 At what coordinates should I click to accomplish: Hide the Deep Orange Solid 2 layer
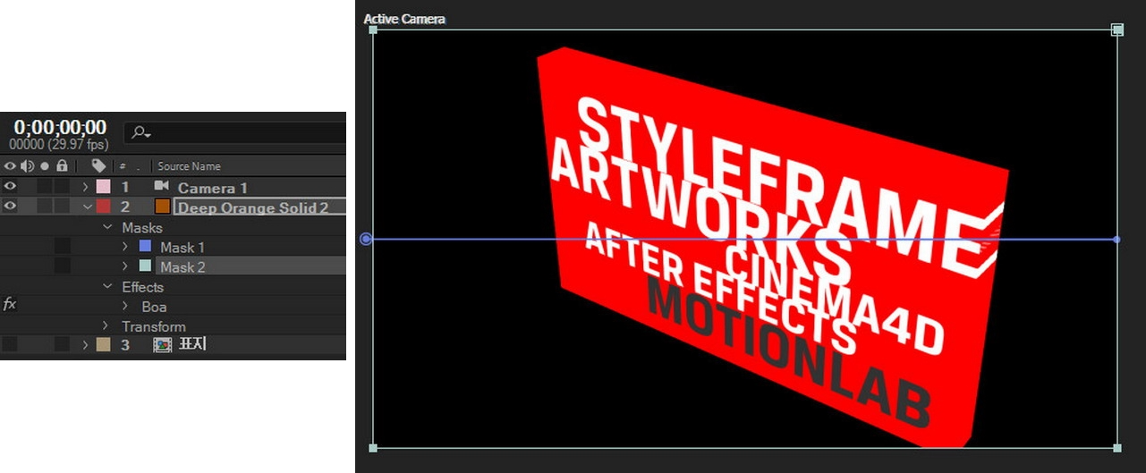tap(10, 207)
